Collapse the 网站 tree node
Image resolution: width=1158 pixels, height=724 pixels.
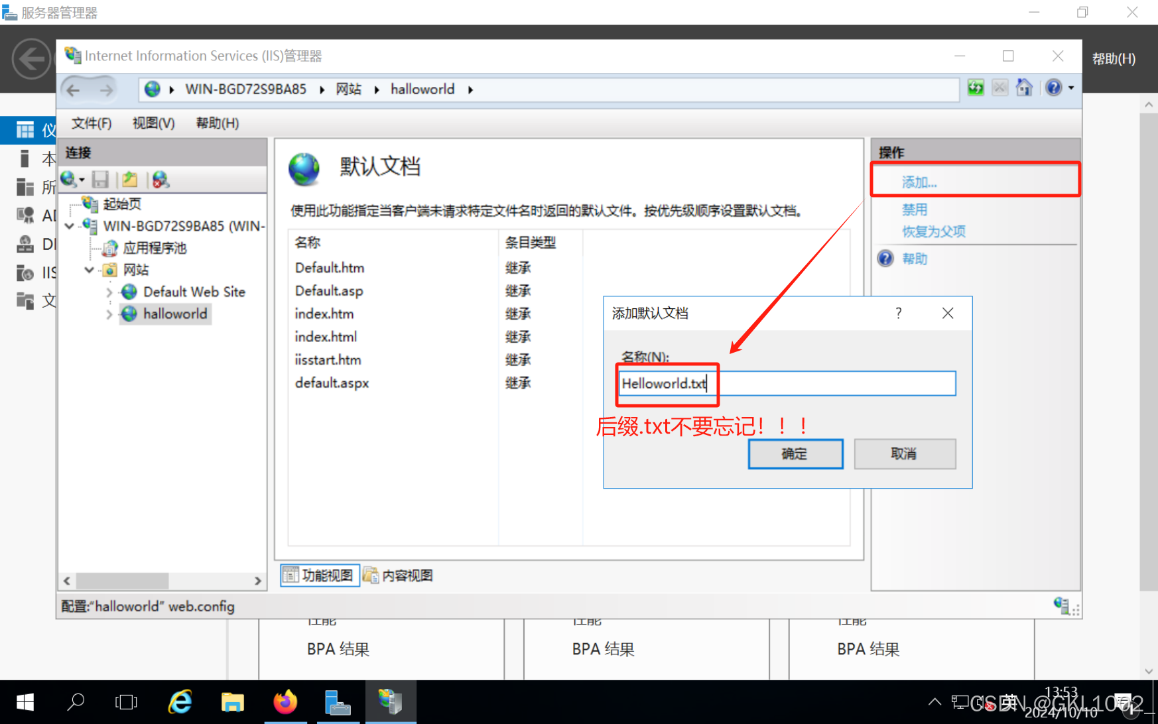(90, 270)
